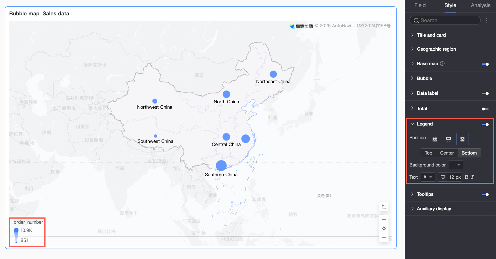Screen dimensions: 496x259
Task: Click the Southern China data label
Action: click(x=221, y=175)
